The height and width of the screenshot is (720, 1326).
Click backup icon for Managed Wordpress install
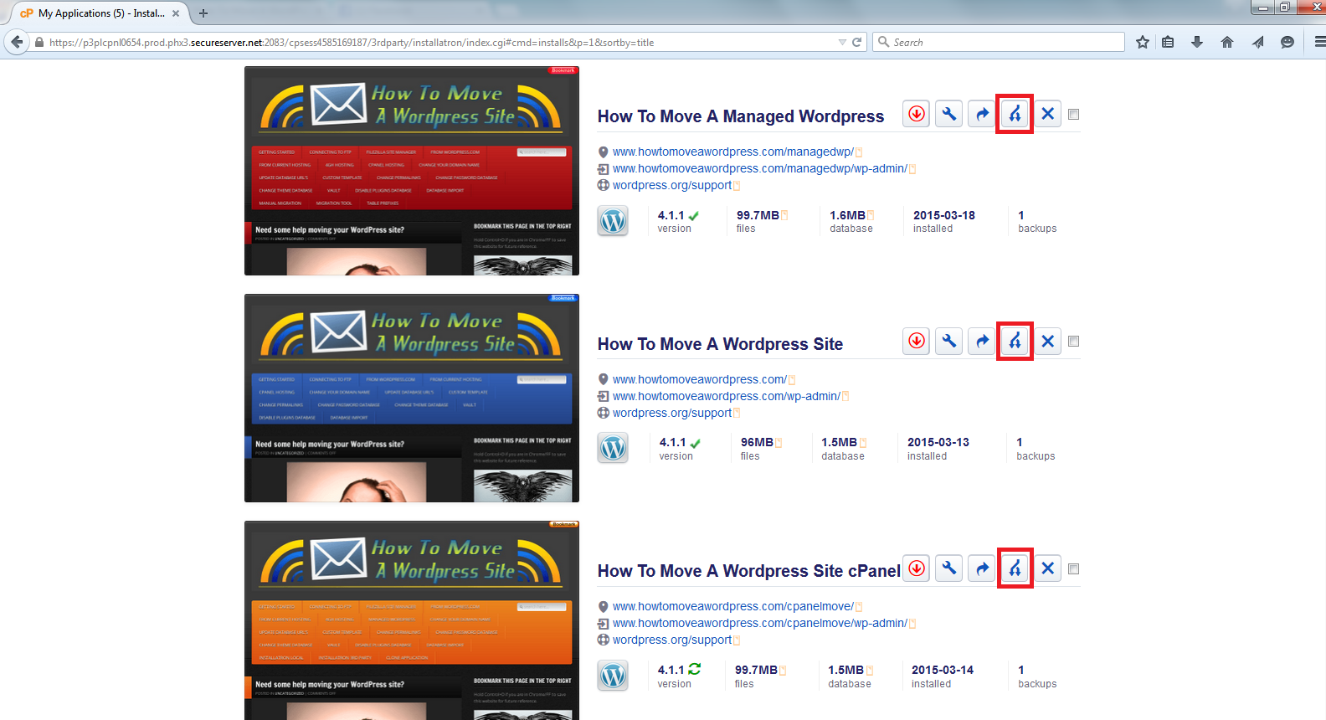click(x=917, y=114)
